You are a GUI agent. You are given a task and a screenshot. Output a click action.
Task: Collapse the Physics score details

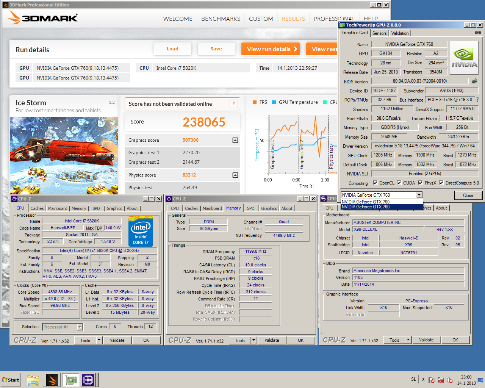point(235,175)
